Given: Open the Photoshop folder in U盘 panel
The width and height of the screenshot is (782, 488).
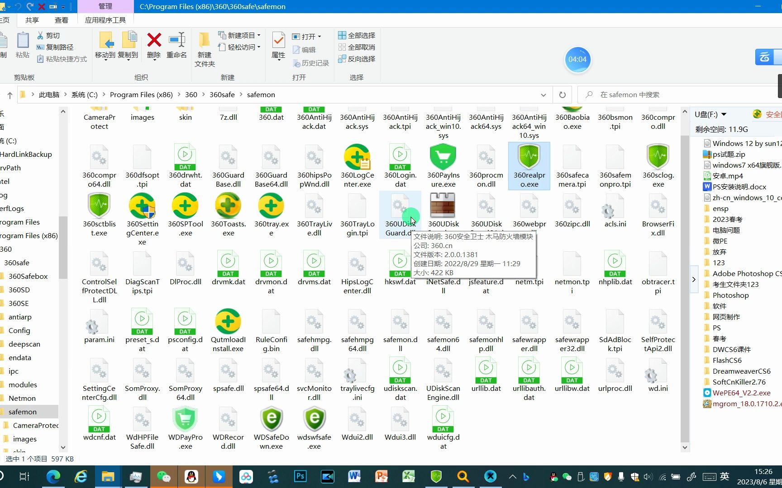Looking at the screenshot, I should [730, 295].
